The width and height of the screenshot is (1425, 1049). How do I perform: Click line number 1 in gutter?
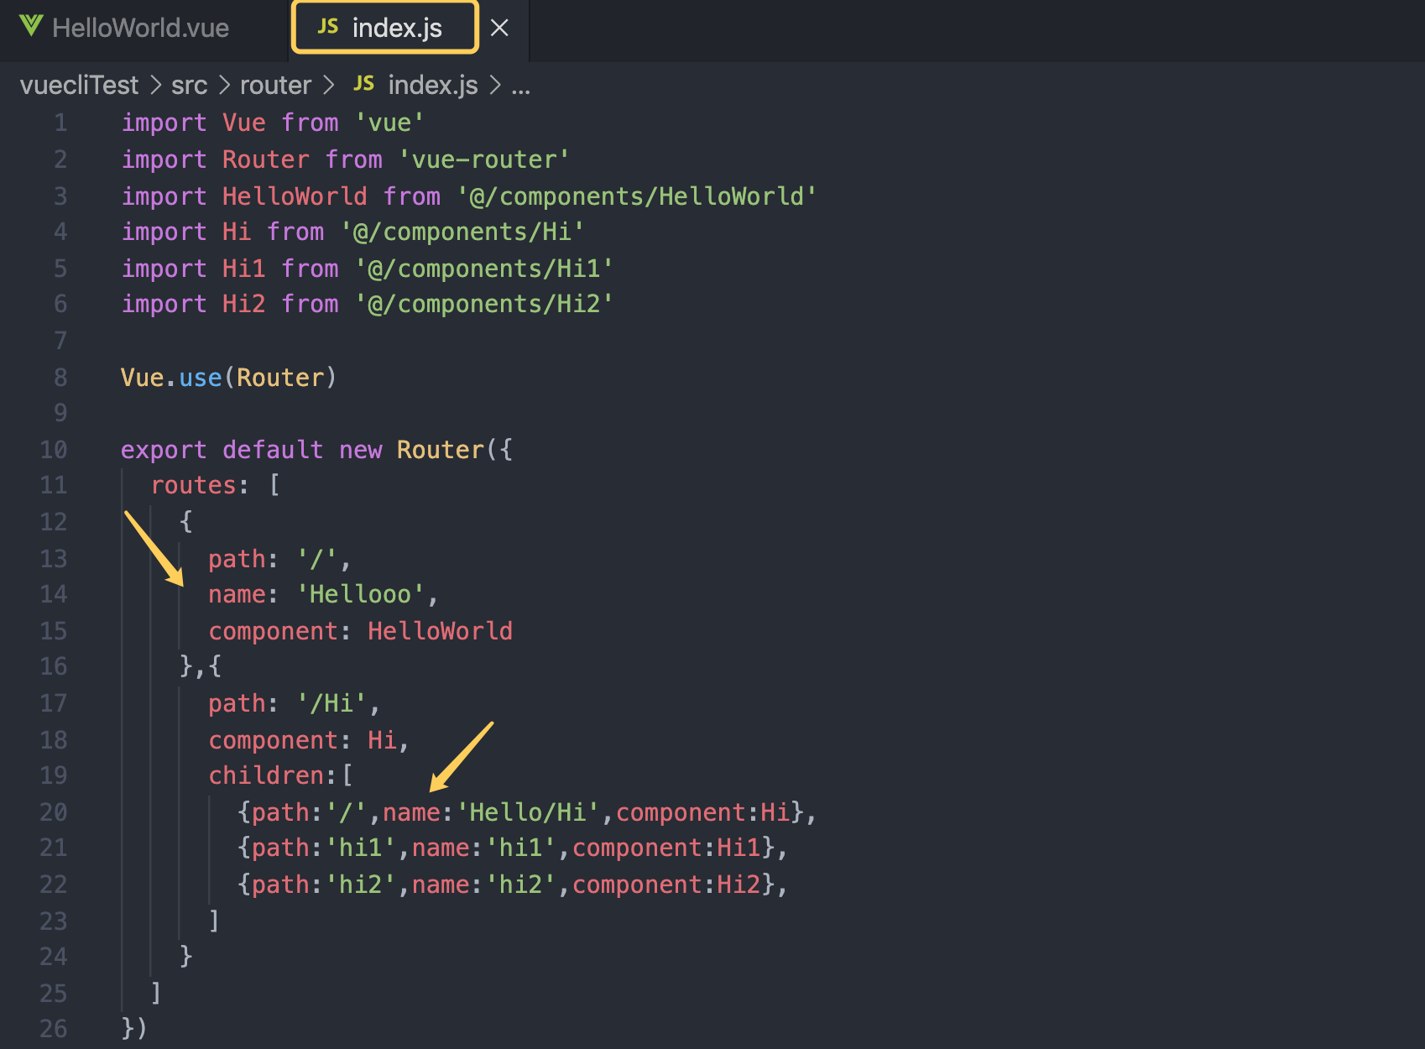coord(60,123)
